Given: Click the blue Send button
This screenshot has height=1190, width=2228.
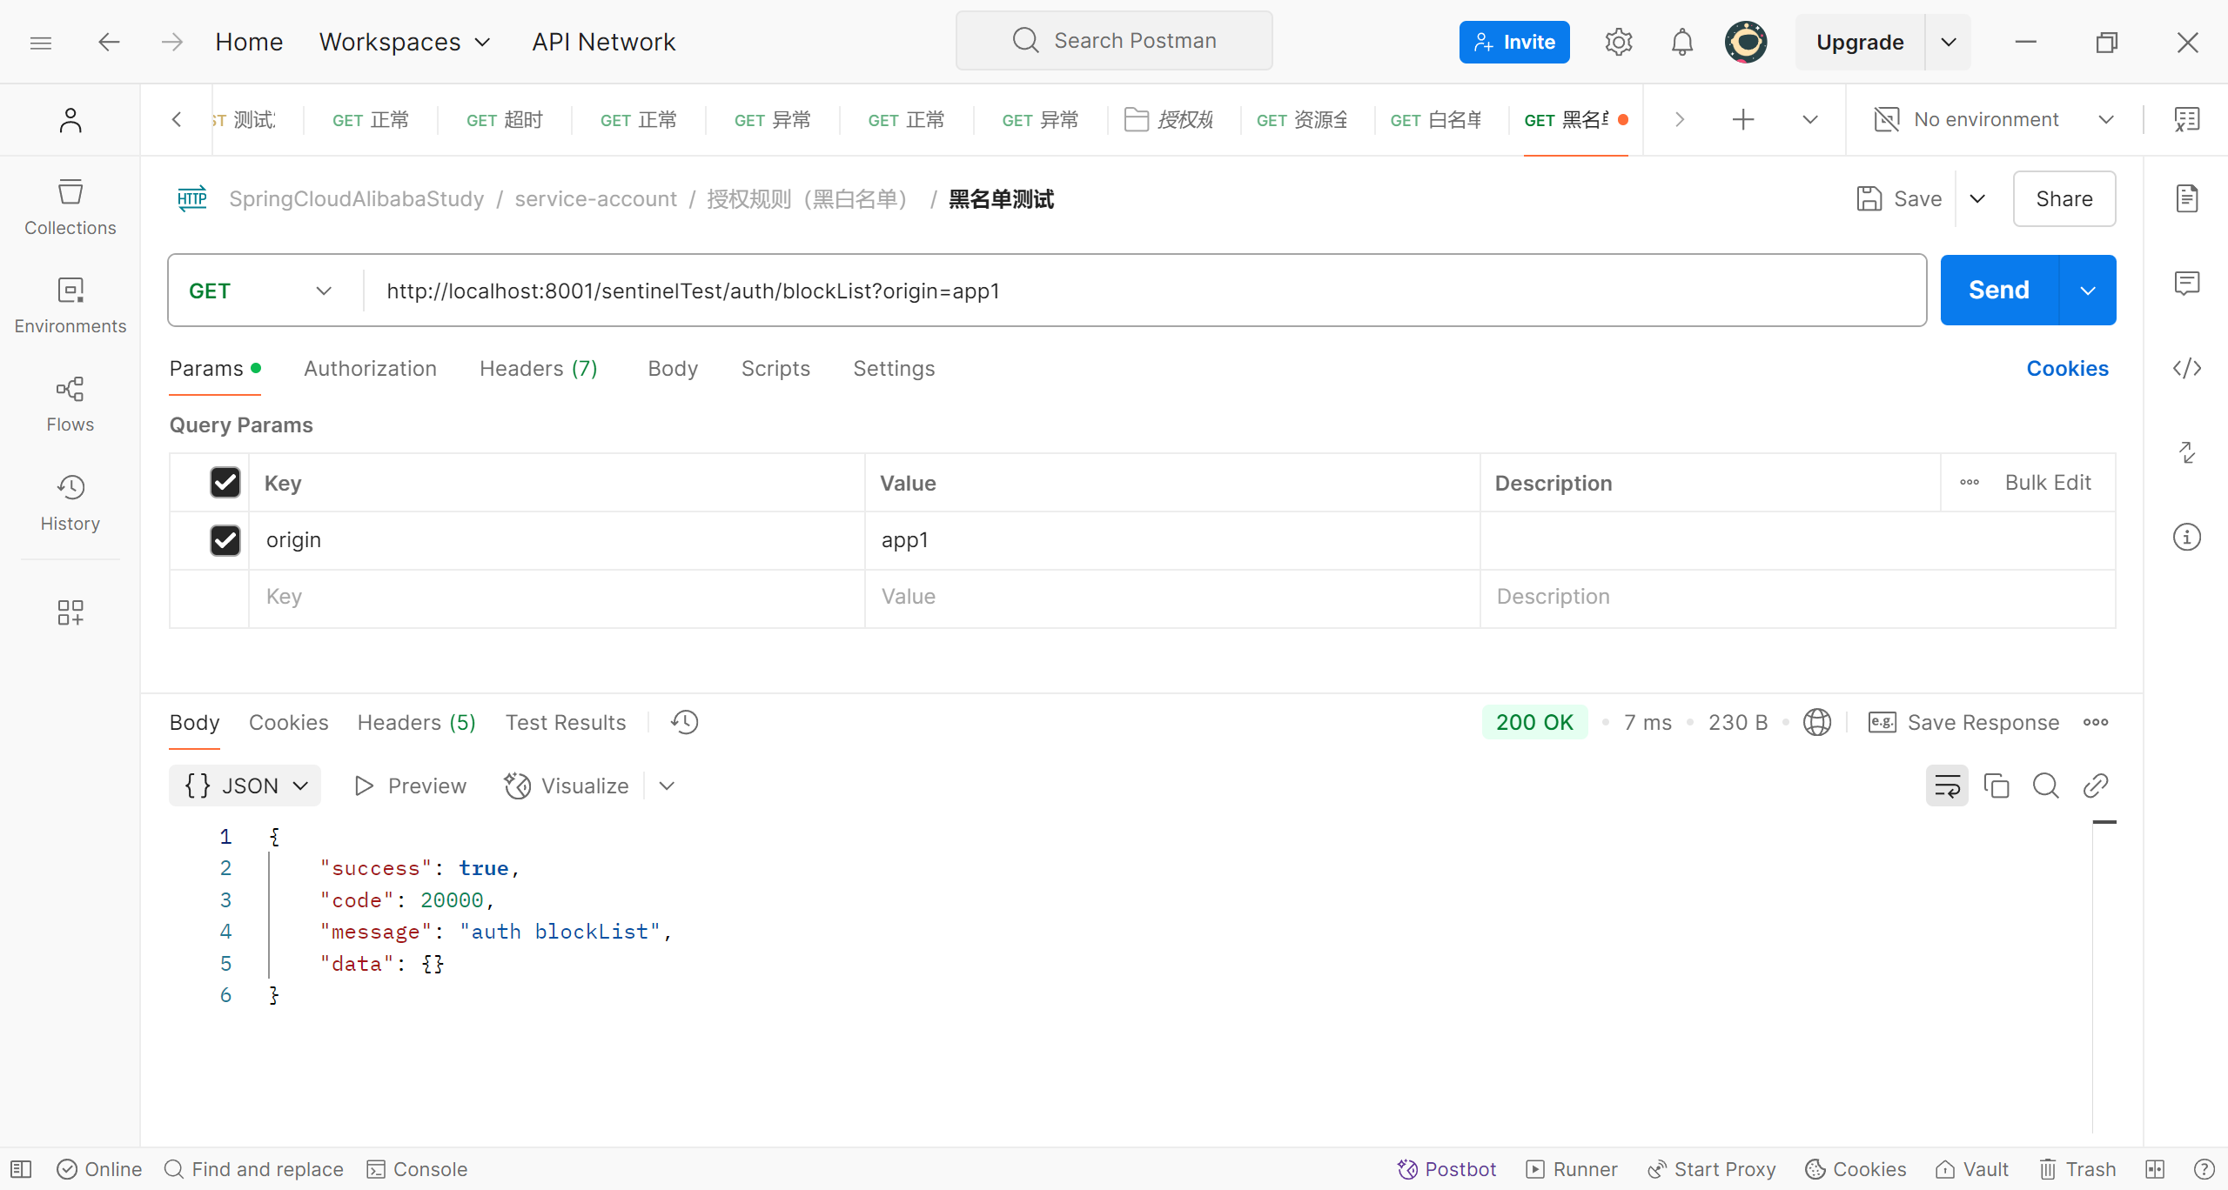Looking at the screenshot, I should 1998,291.
